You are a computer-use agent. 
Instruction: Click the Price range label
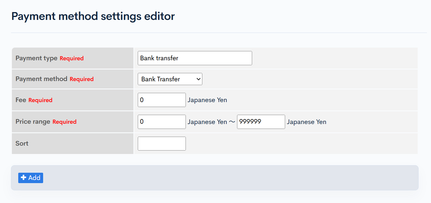point(33,122)
